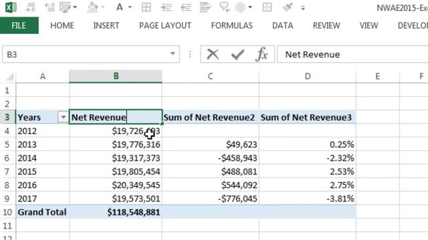
Task: Select column E header
Action: click(x=377, y=76)
